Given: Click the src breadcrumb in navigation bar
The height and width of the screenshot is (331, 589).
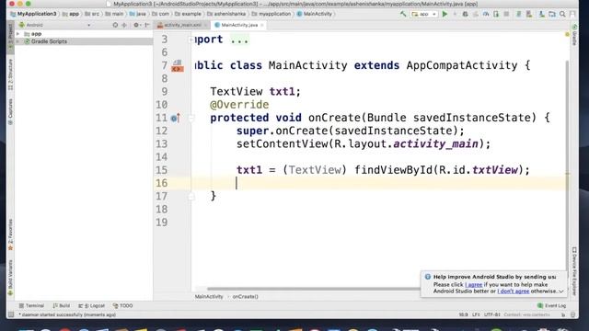Looking at the screenshot, I should (92, 14).
